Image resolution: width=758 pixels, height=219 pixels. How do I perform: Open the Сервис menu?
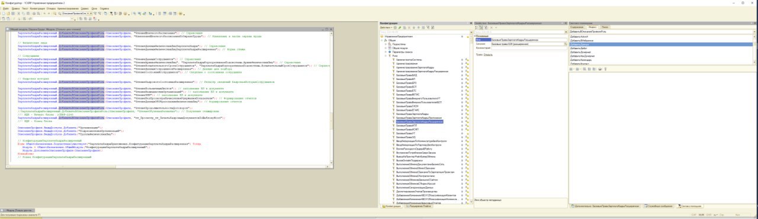pos(85,9)
